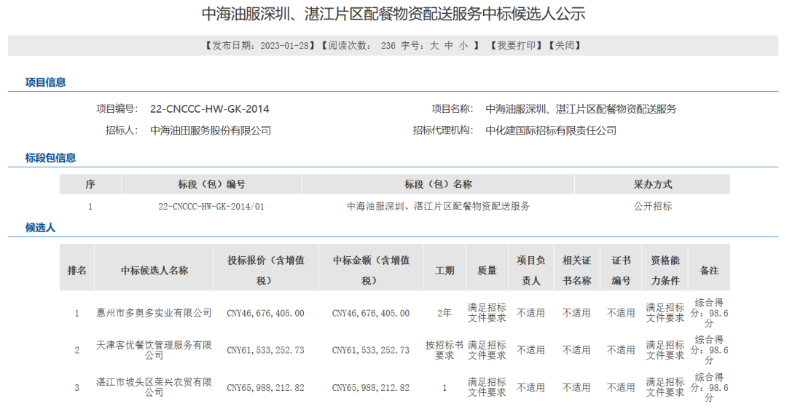The height and width of the screenshot is (409, 787).
Task: Select the 发布日期 2023-01-28 text
Action: pos(260,46)
